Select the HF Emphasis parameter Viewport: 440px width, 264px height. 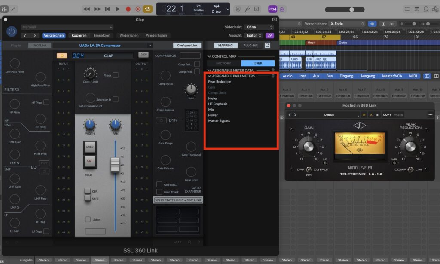click(218, 104)
